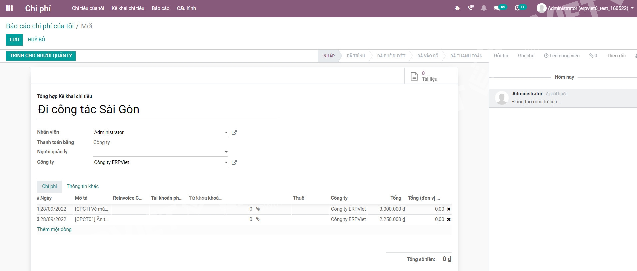The image size is (637, 271).
Task: Expand the Nhân viên dropdown arrow
Action: click(226, 132)
